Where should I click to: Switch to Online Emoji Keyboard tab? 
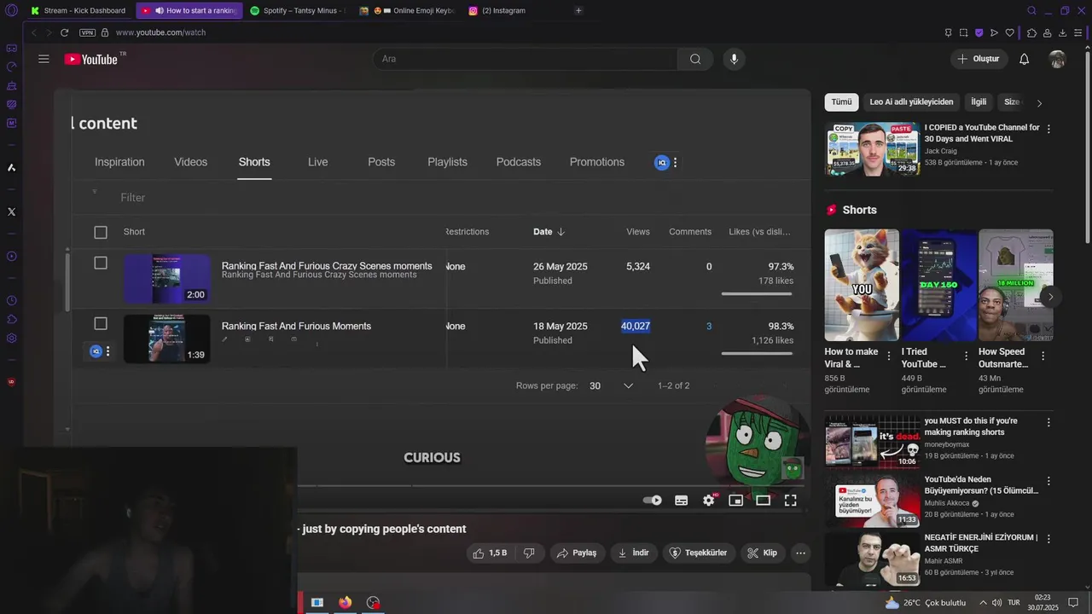click(x=407, y=10)
